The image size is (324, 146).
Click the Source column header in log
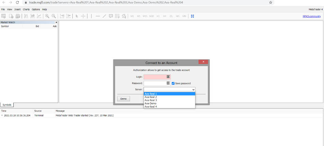(x=38, y=111)
